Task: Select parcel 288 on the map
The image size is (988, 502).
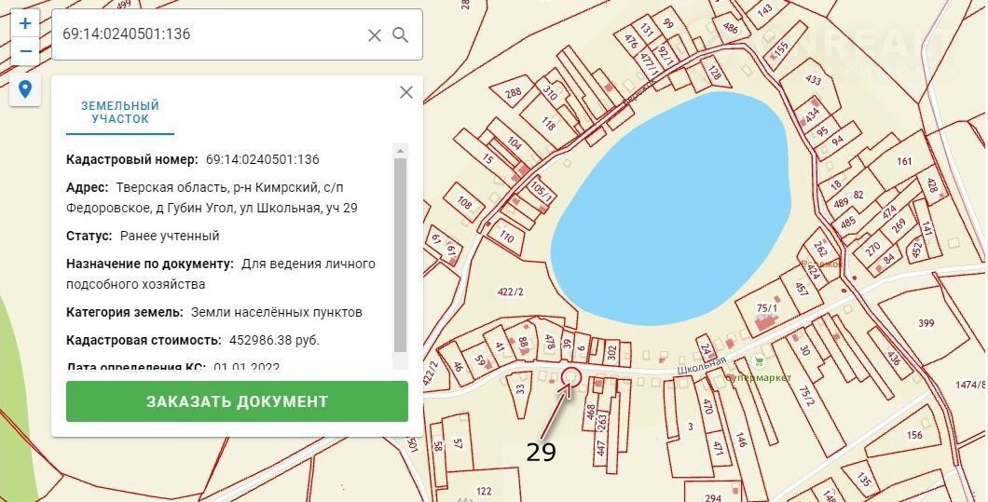Action: click(x=513, y=93)
